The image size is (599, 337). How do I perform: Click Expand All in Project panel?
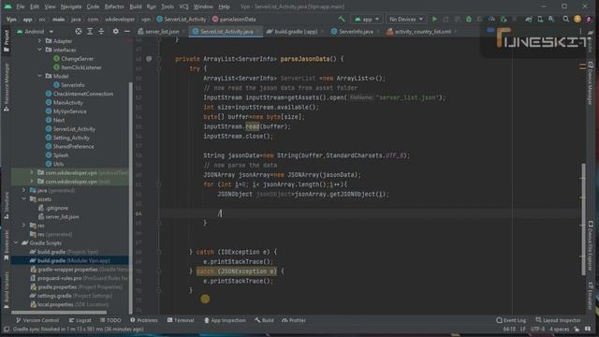point(90,31)
